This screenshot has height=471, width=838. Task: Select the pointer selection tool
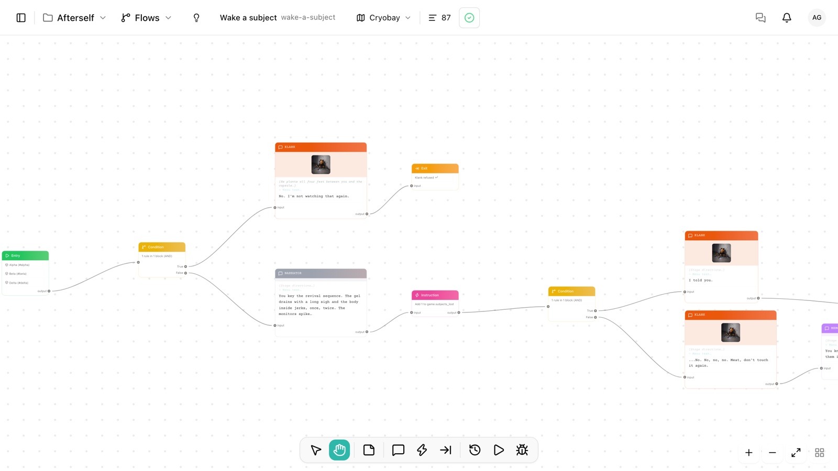[x=316, y=450]
